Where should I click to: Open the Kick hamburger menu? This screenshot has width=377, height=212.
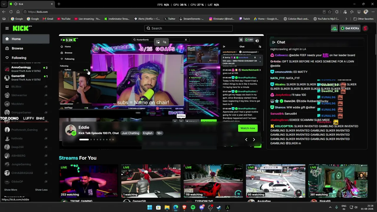[x=7, y=28]
